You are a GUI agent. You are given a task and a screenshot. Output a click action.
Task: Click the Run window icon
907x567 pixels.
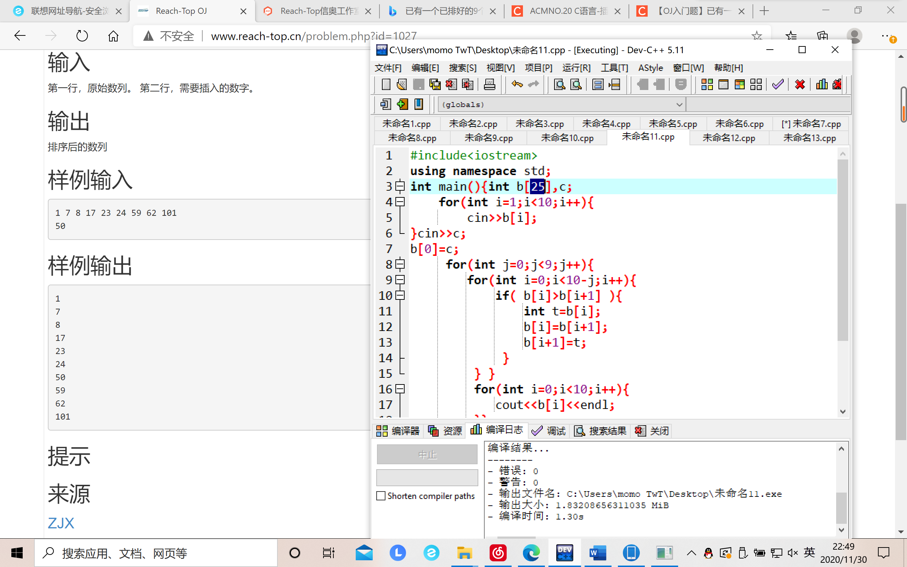coord(723,84)
